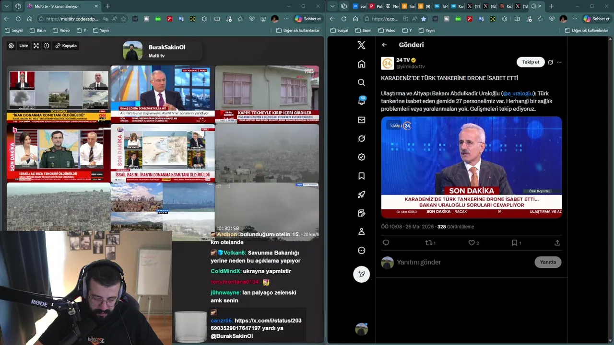Click Multi tv circular timer icon

click(47, 46)
